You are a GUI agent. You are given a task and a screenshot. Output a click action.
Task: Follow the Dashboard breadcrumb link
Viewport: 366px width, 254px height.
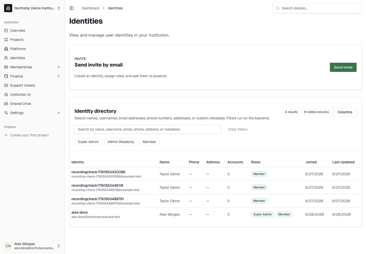[90, 8]
